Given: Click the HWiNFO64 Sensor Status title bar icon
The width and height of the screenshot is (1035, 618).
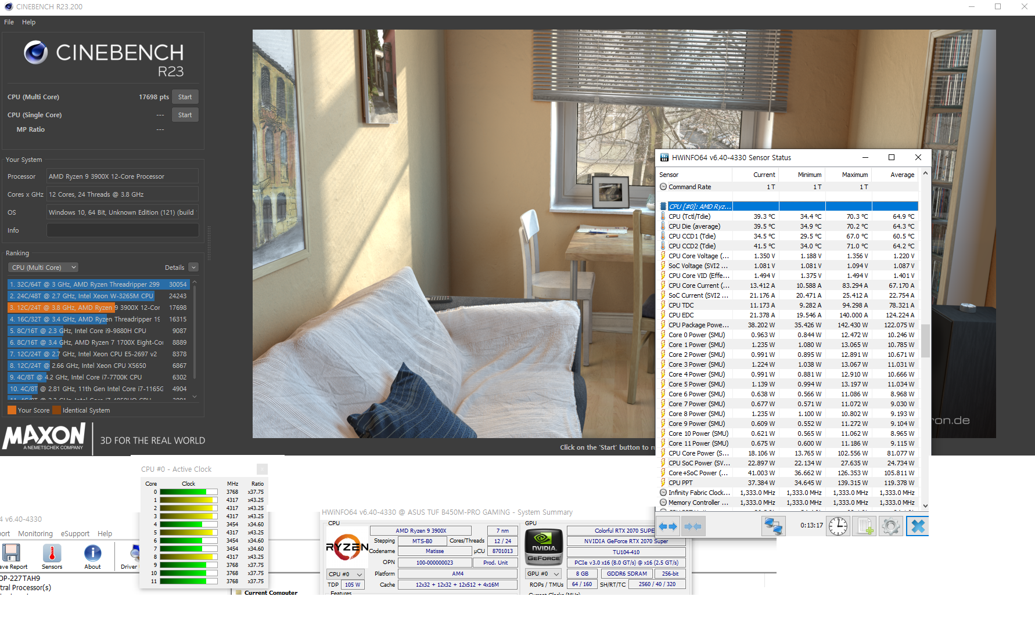Looking at the screenshot, I should point(664,157).
